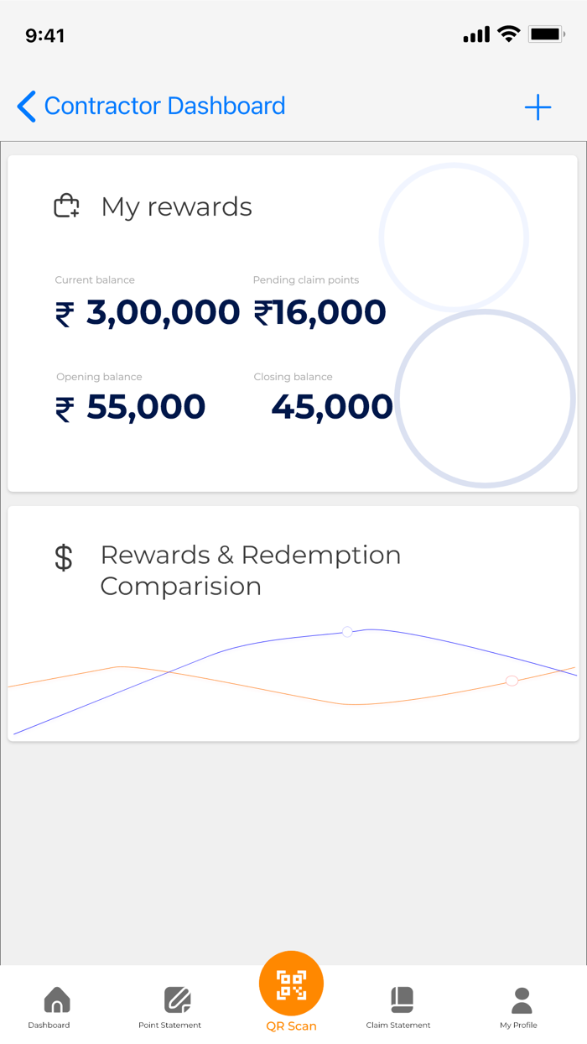Tap the current balance ₹ 3,00,000
Viewport: 587px width, 1044px height.
point(148,313)
